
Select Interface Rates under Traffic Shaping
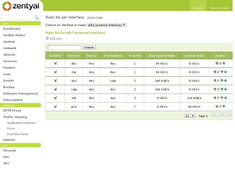click(x=18, y=134)
